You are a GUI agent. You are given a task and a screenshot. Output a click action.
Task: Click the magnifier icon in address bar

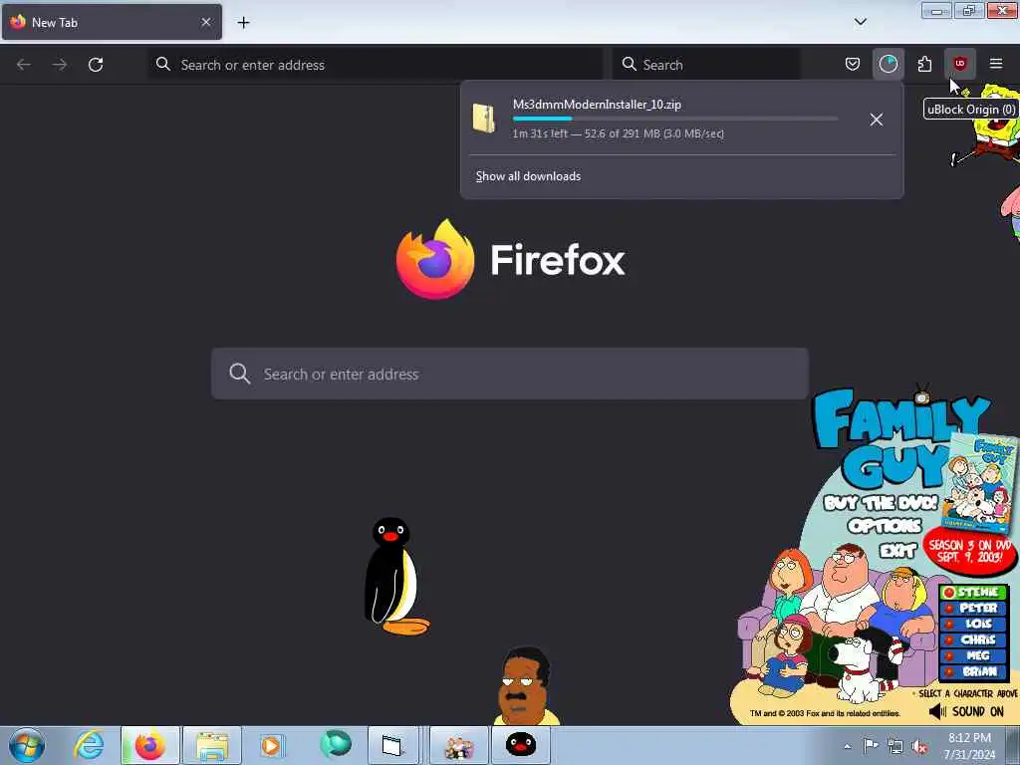tap(163, 64)
